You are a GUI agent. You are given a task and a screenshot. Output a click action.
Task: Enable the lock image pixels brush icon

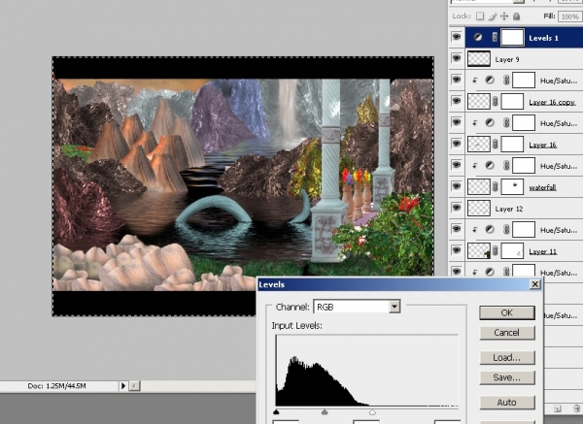click(493, 16)
